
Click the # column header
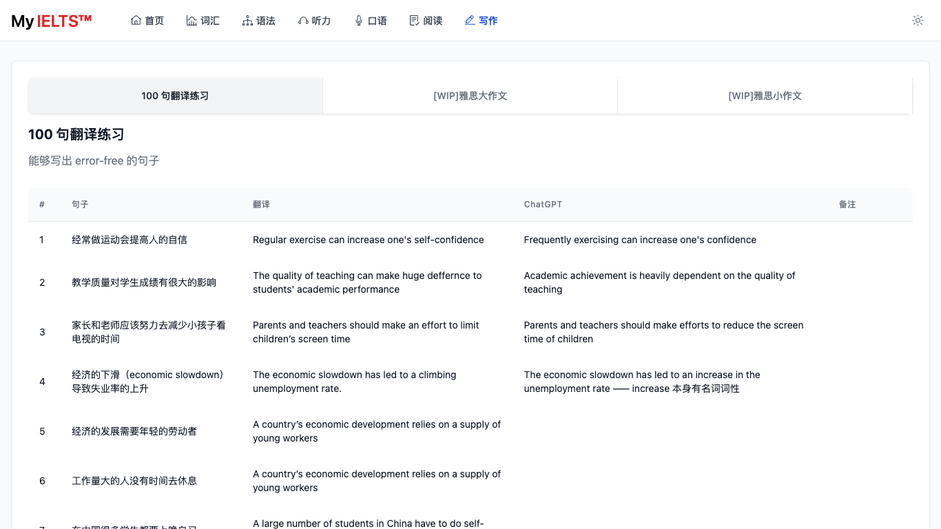coord(42,205)
